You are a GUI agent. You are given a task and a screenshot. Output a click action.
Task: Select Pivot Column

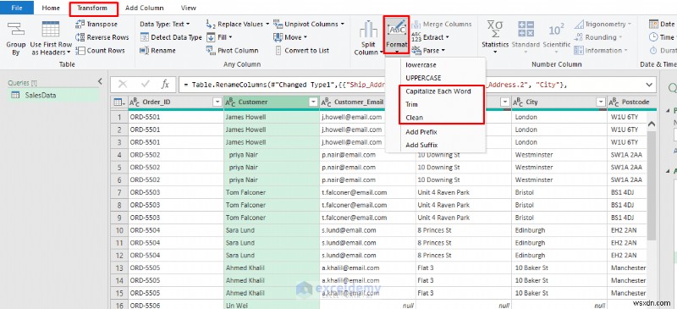232,50
